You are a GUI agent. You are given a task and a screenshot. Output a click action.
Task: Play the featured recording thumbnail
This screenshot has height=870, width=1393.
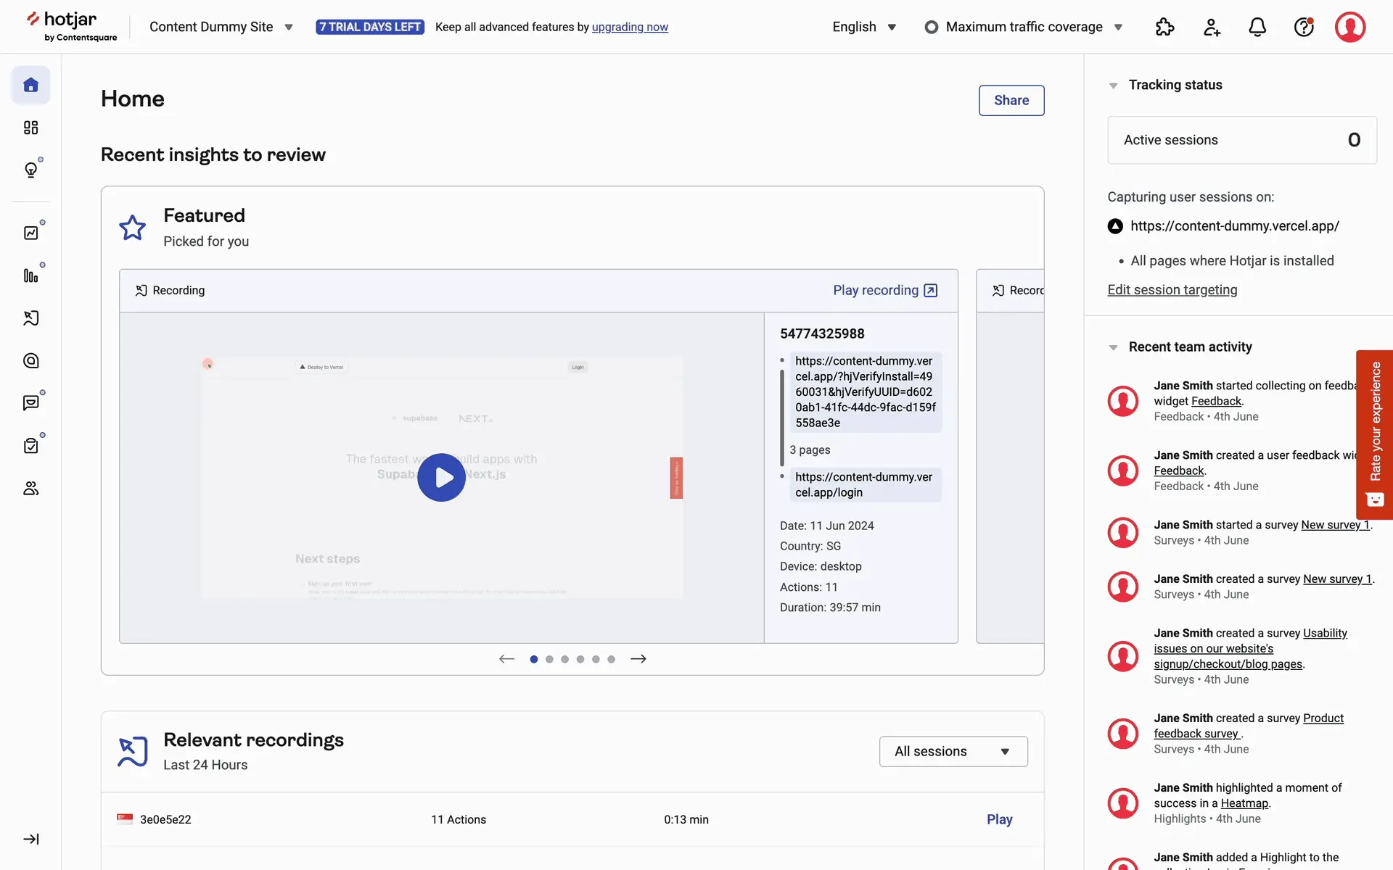click(x=441, y=478)
